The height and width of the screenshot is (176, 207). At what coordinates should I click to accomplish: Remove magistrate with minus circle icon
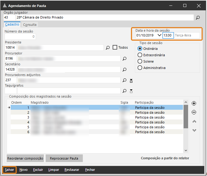(194, 112)
